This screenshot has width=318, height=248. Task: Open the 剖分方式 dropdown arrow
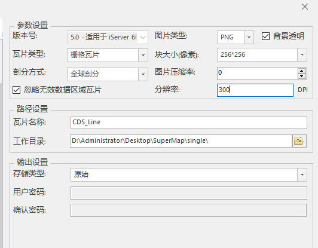pyautogui.click(x=143, y=74)
